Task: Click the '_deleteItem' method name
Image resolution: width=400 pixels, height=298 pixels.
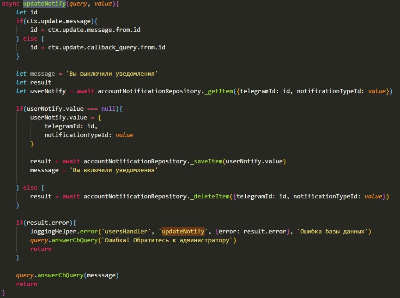Action: [210, 197]
